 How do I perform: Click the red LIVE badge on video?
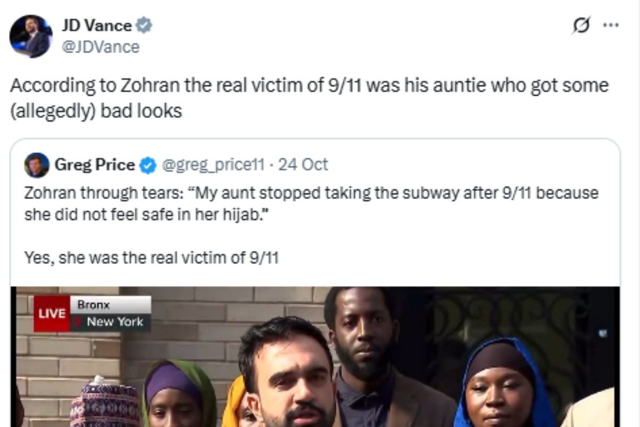pos(52,314)
